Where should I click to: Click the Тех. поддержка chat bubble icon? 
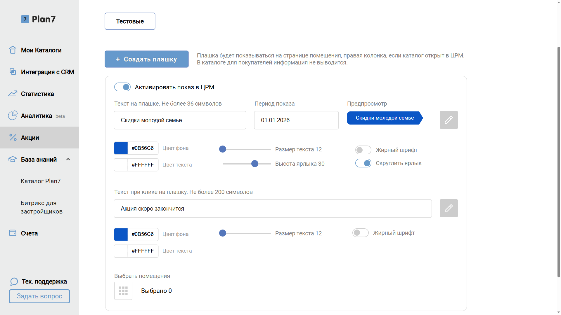[x=14, y=281]
